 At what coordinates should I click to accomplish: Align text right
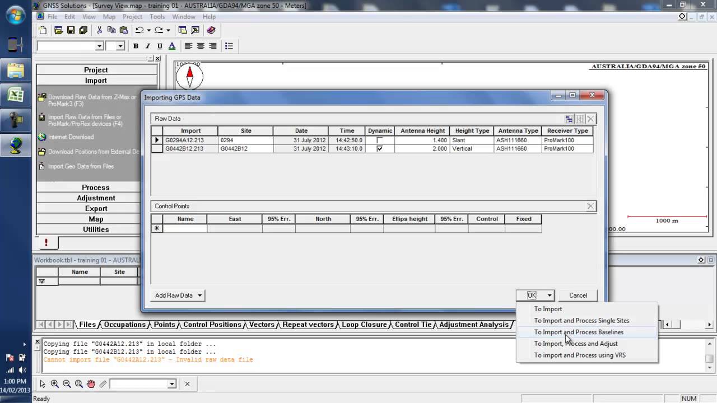213,46
